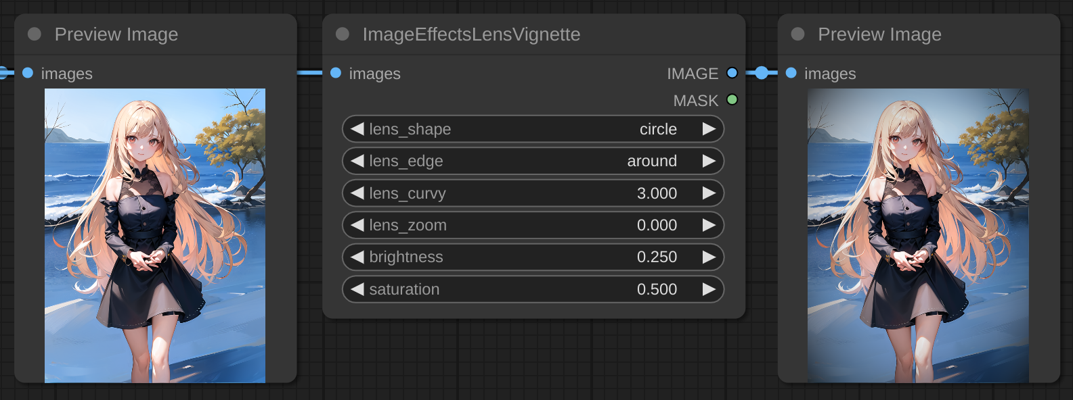Click the ImageEffectsLensVignette node title
The height and width of the screenshot is (400, 1073).
click(471, 34)
